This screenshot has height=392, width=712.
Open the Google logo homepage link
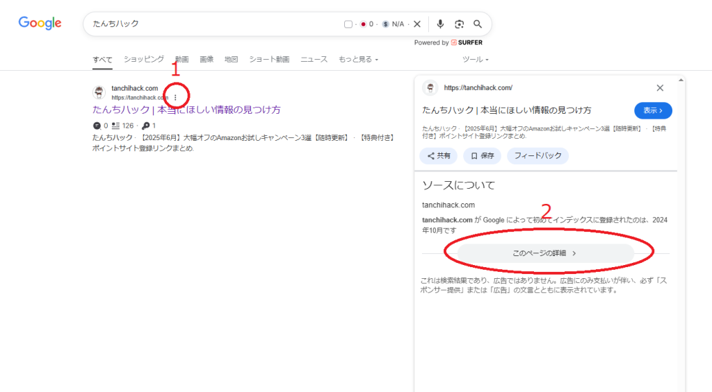coord(40,23)
